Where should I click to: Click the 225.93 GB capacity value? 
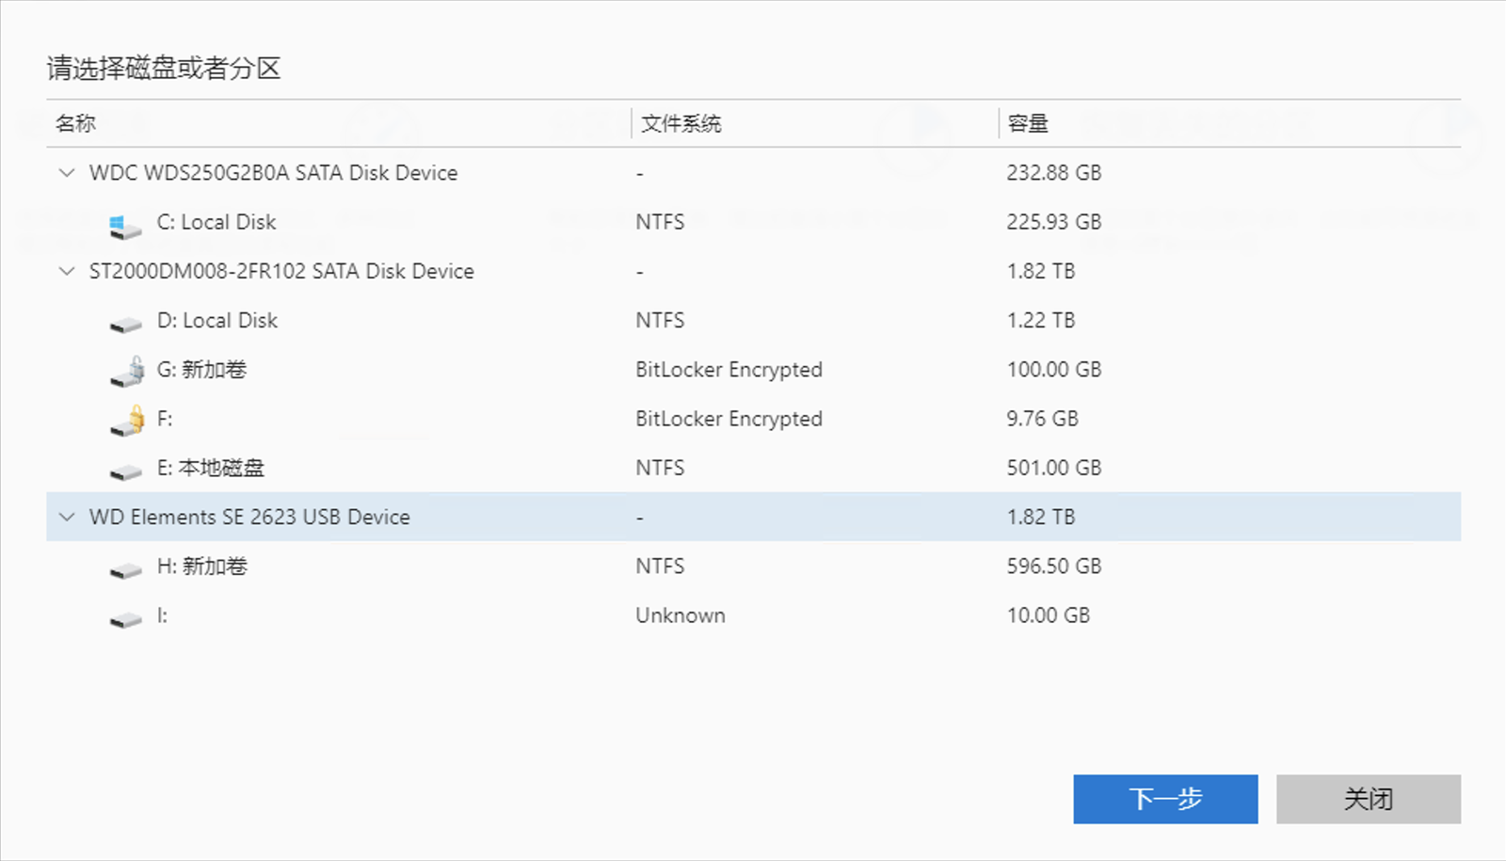pos(1054,222)
